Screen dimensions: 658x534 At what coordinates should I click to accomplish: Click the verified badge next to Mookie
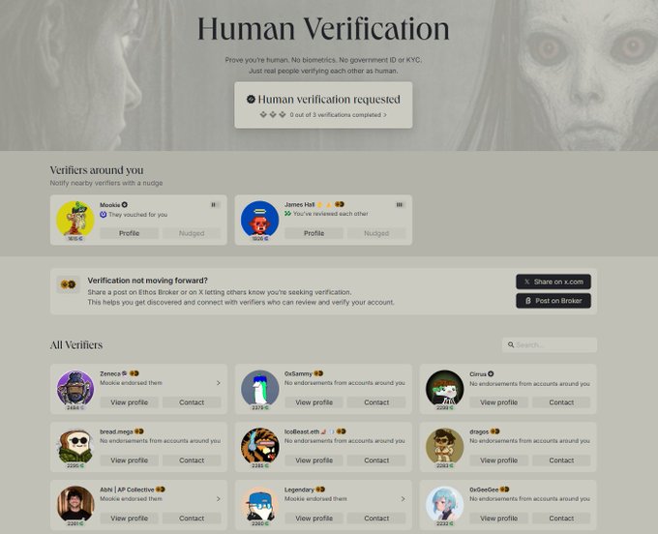tap(125, 205)
